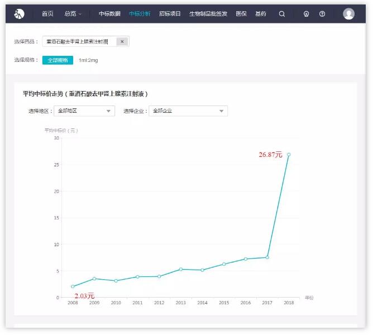
Task: Select the 全部规格 spec button
Action: [58, 60]
